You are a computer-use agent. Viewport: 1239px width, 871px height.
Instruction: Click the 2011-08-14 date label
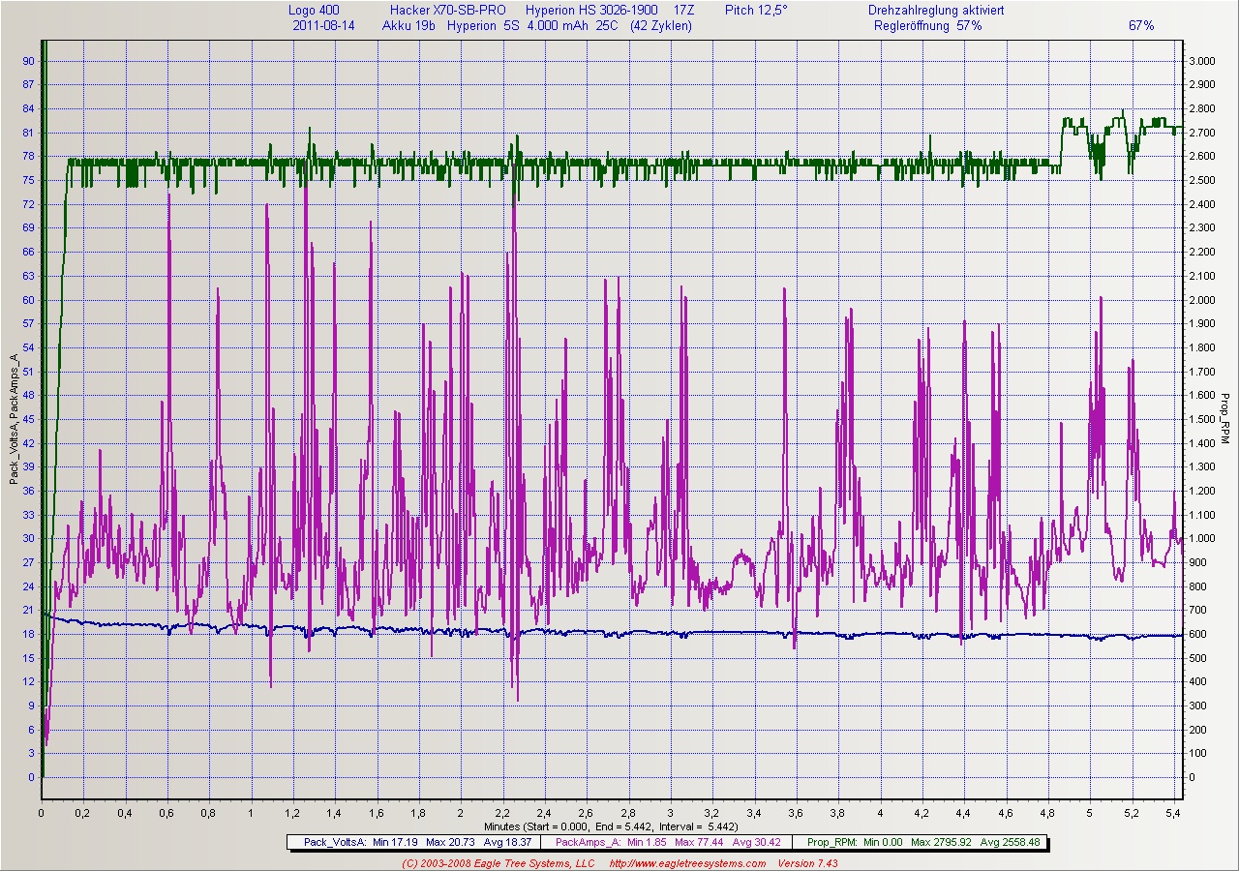click(x=323, y=26)
